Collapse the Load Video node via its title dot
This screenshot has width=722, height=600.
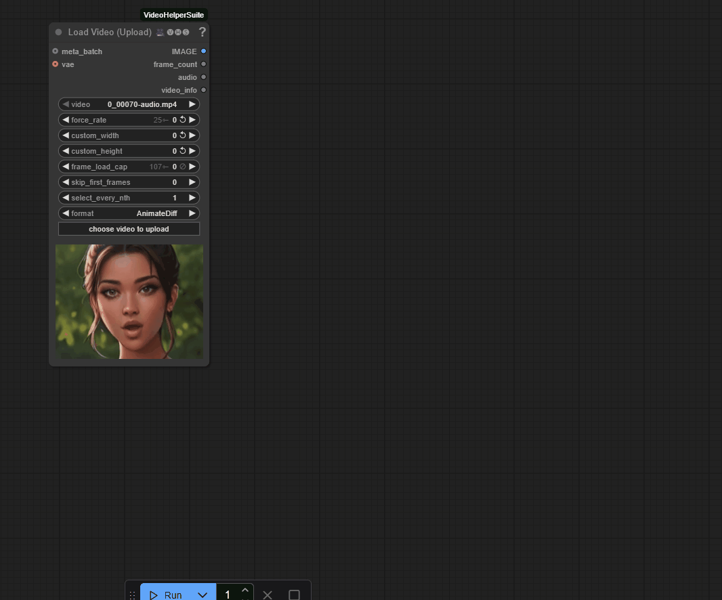(x=58, y=33)
